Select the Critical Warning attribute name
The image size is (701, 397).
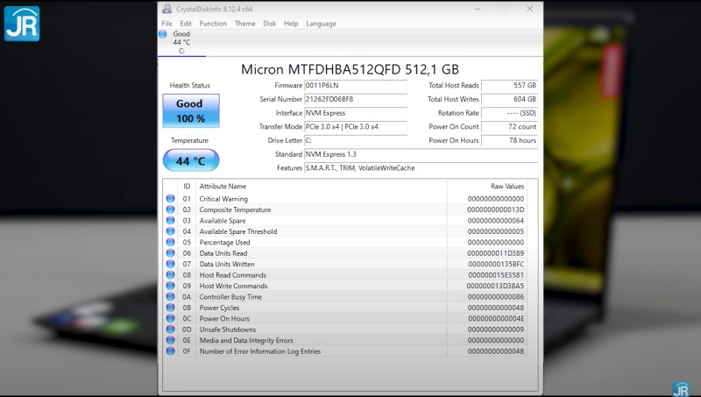[223, 199]
